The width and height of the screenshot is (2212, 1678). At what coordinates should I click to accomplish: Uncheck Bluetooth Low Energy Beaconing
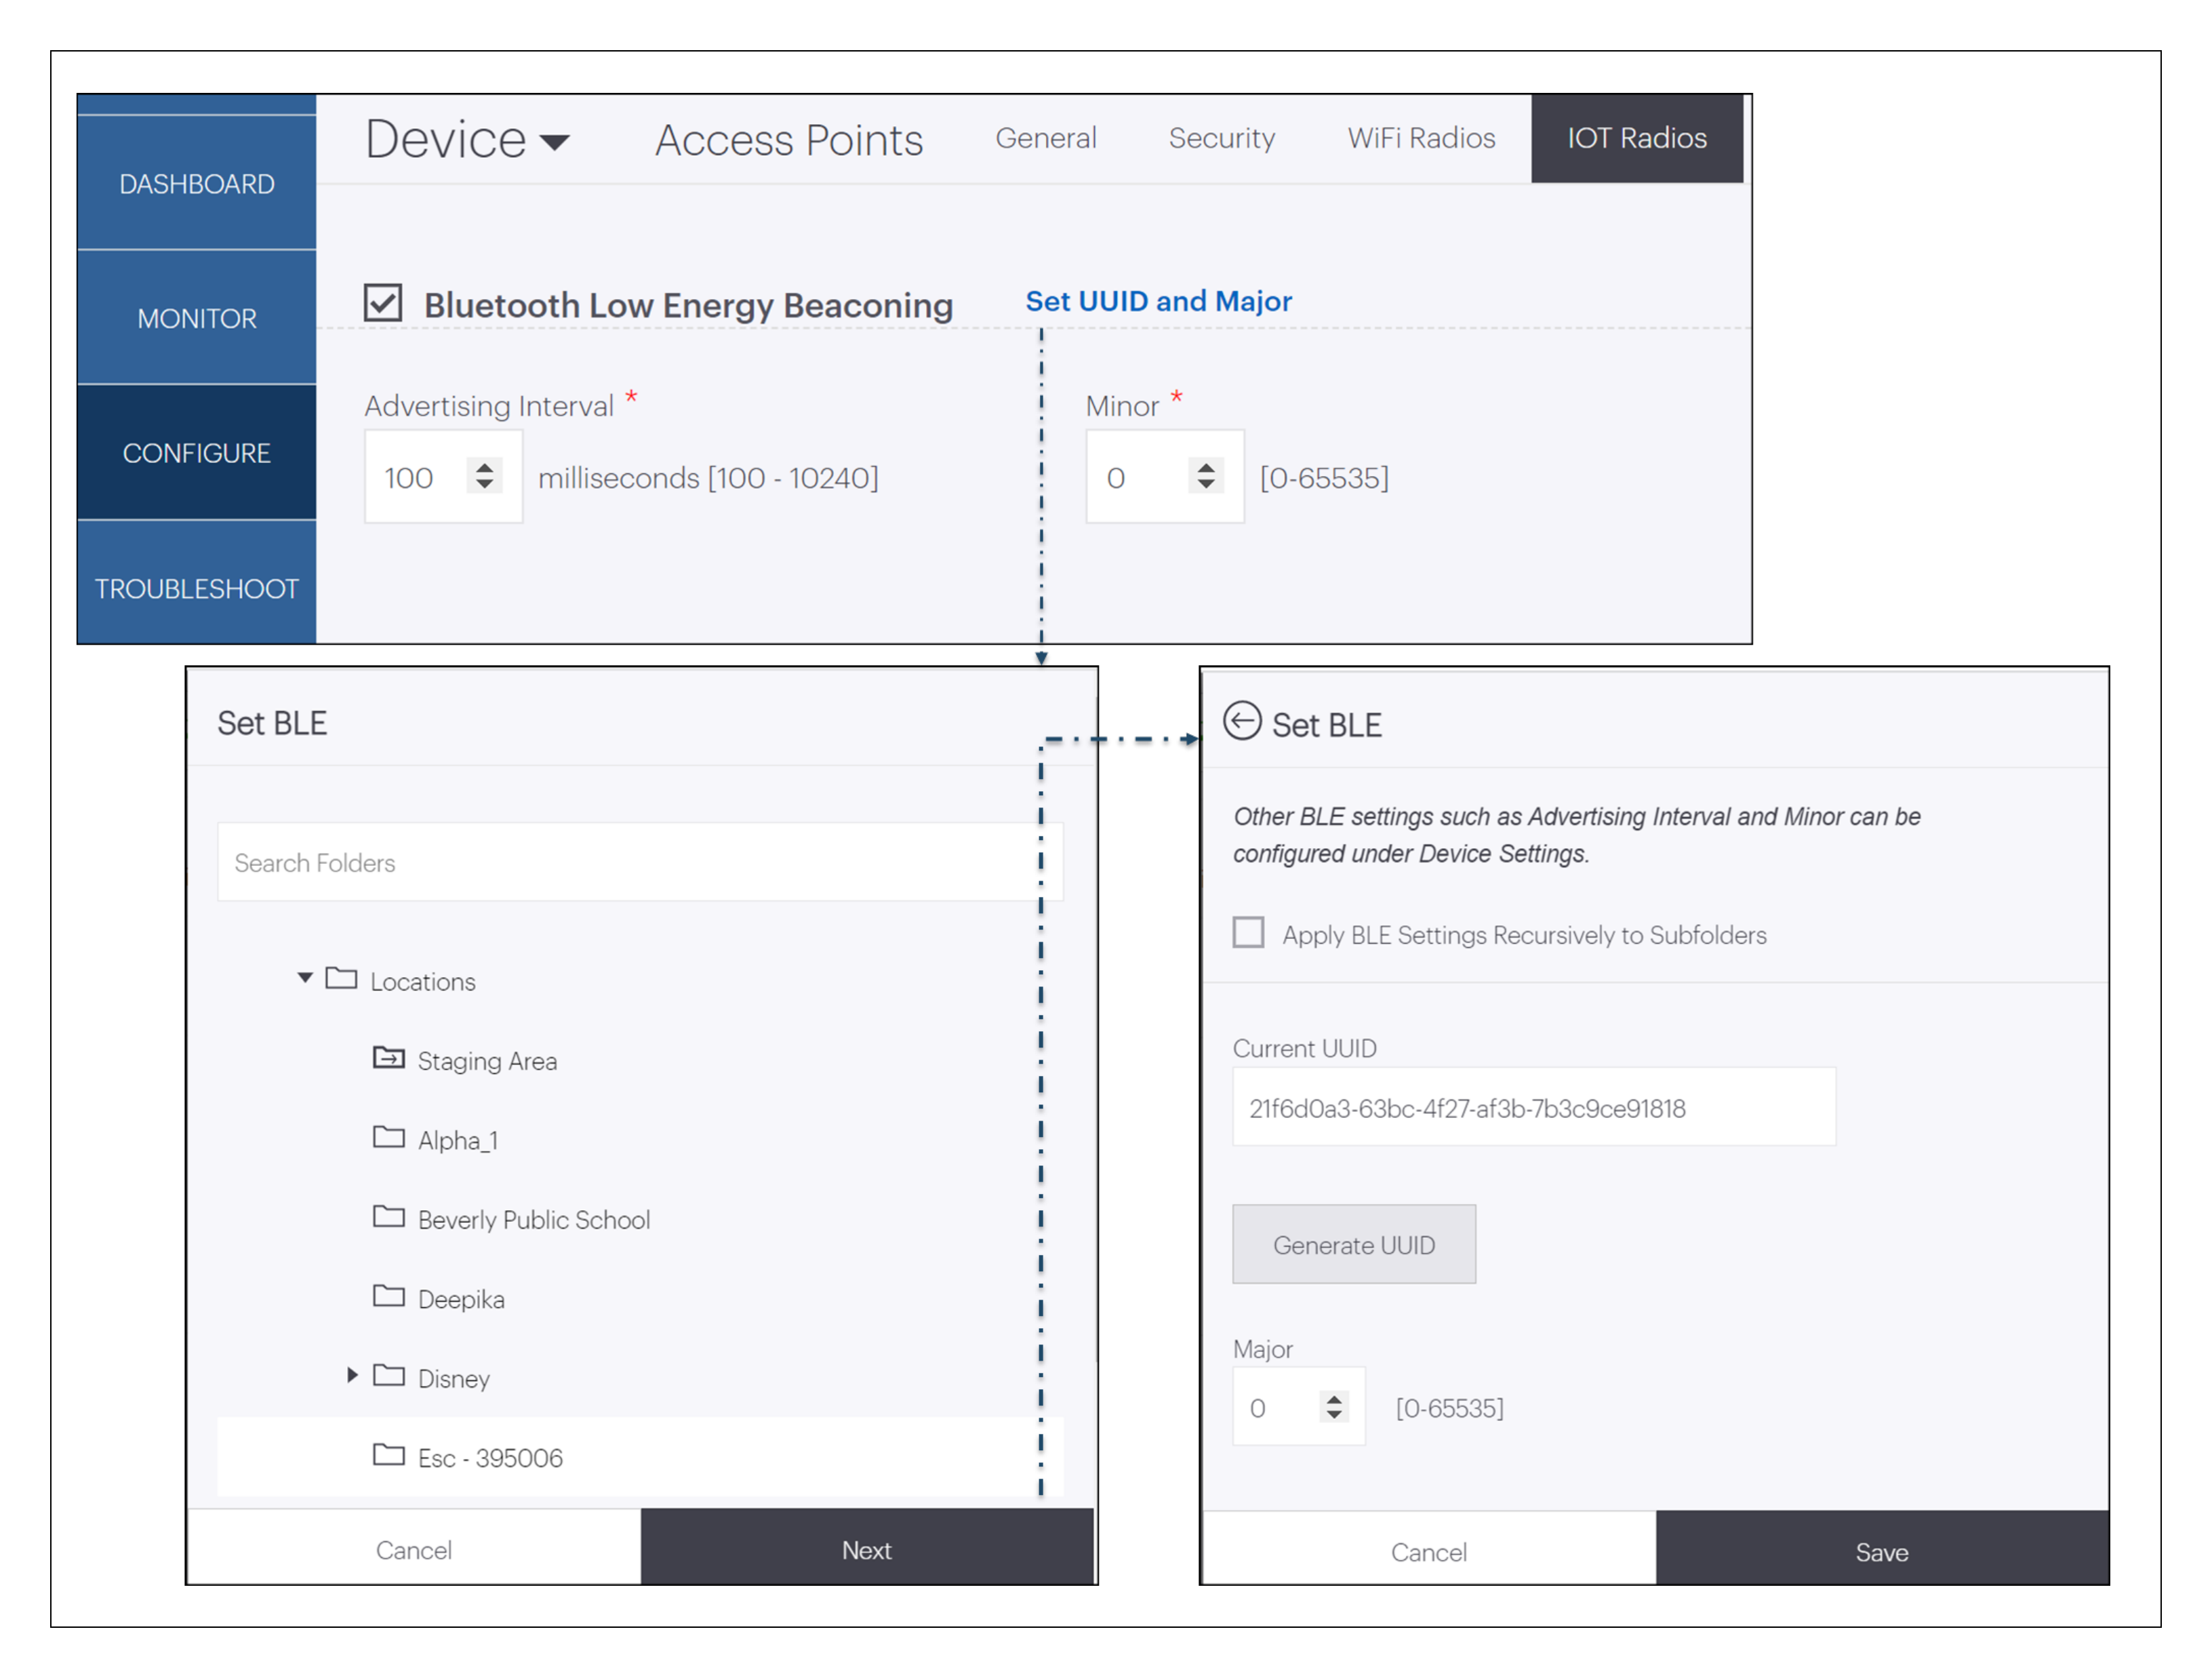click(383, 303)
